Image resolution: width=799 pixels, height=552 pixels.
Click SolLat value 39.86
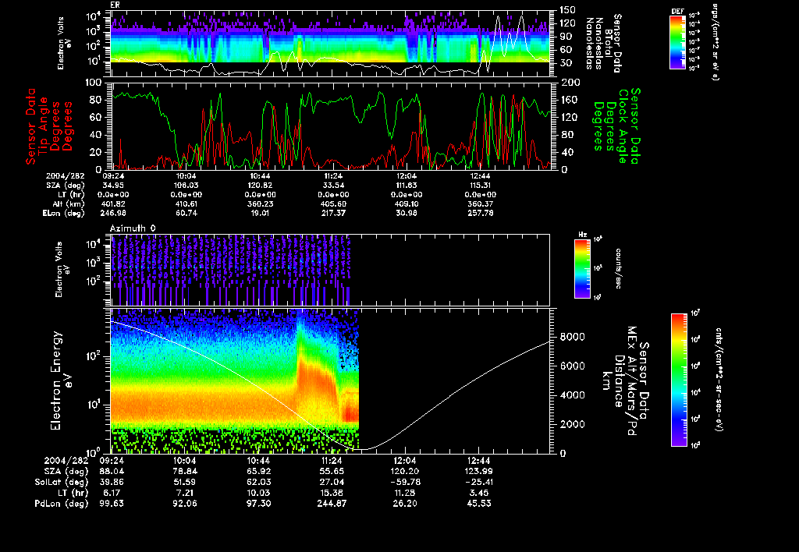[112, 482]
